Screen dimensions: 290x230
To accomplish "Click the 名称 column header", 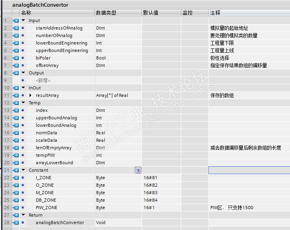I will [57, 13].
